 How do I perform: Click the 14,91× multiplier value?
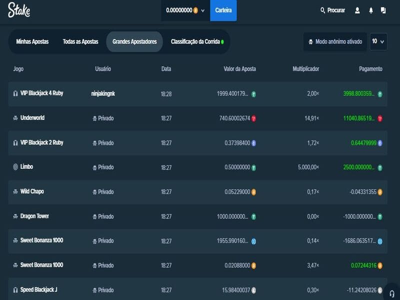[311, 118]
